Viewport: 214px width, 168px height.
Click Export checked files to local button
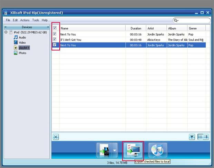(x=133, y=151)
